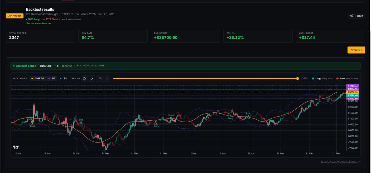Screen dimensions: 371x173
Task: Click the replay speed gauge icon
Action: [x=100, y=78]
